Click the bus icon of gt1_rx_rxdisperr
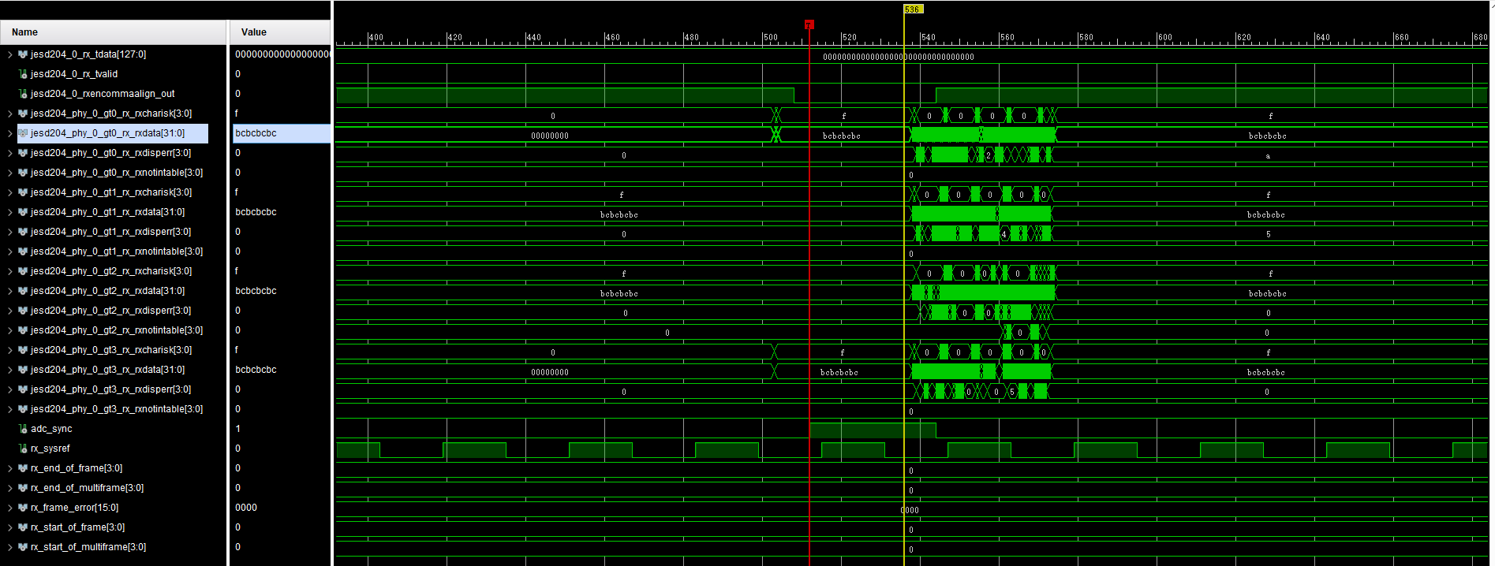 click(23, 232)
